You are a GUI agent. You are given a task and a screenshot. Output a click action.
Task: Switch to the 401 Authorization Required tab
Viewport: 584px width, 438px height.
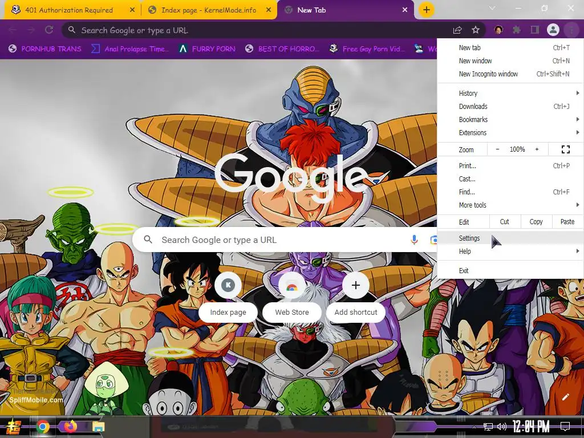(x=69, y=10)
